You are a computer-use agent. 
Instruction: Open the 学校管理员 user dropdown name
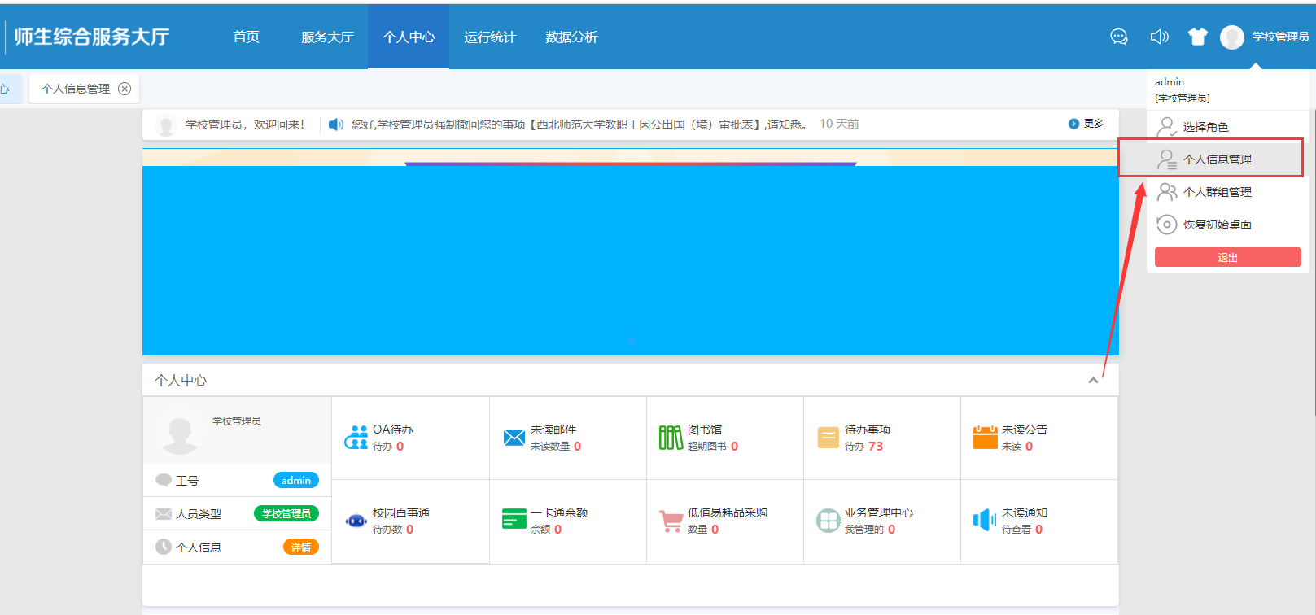pyautogui.click(x=1280, y=37)
